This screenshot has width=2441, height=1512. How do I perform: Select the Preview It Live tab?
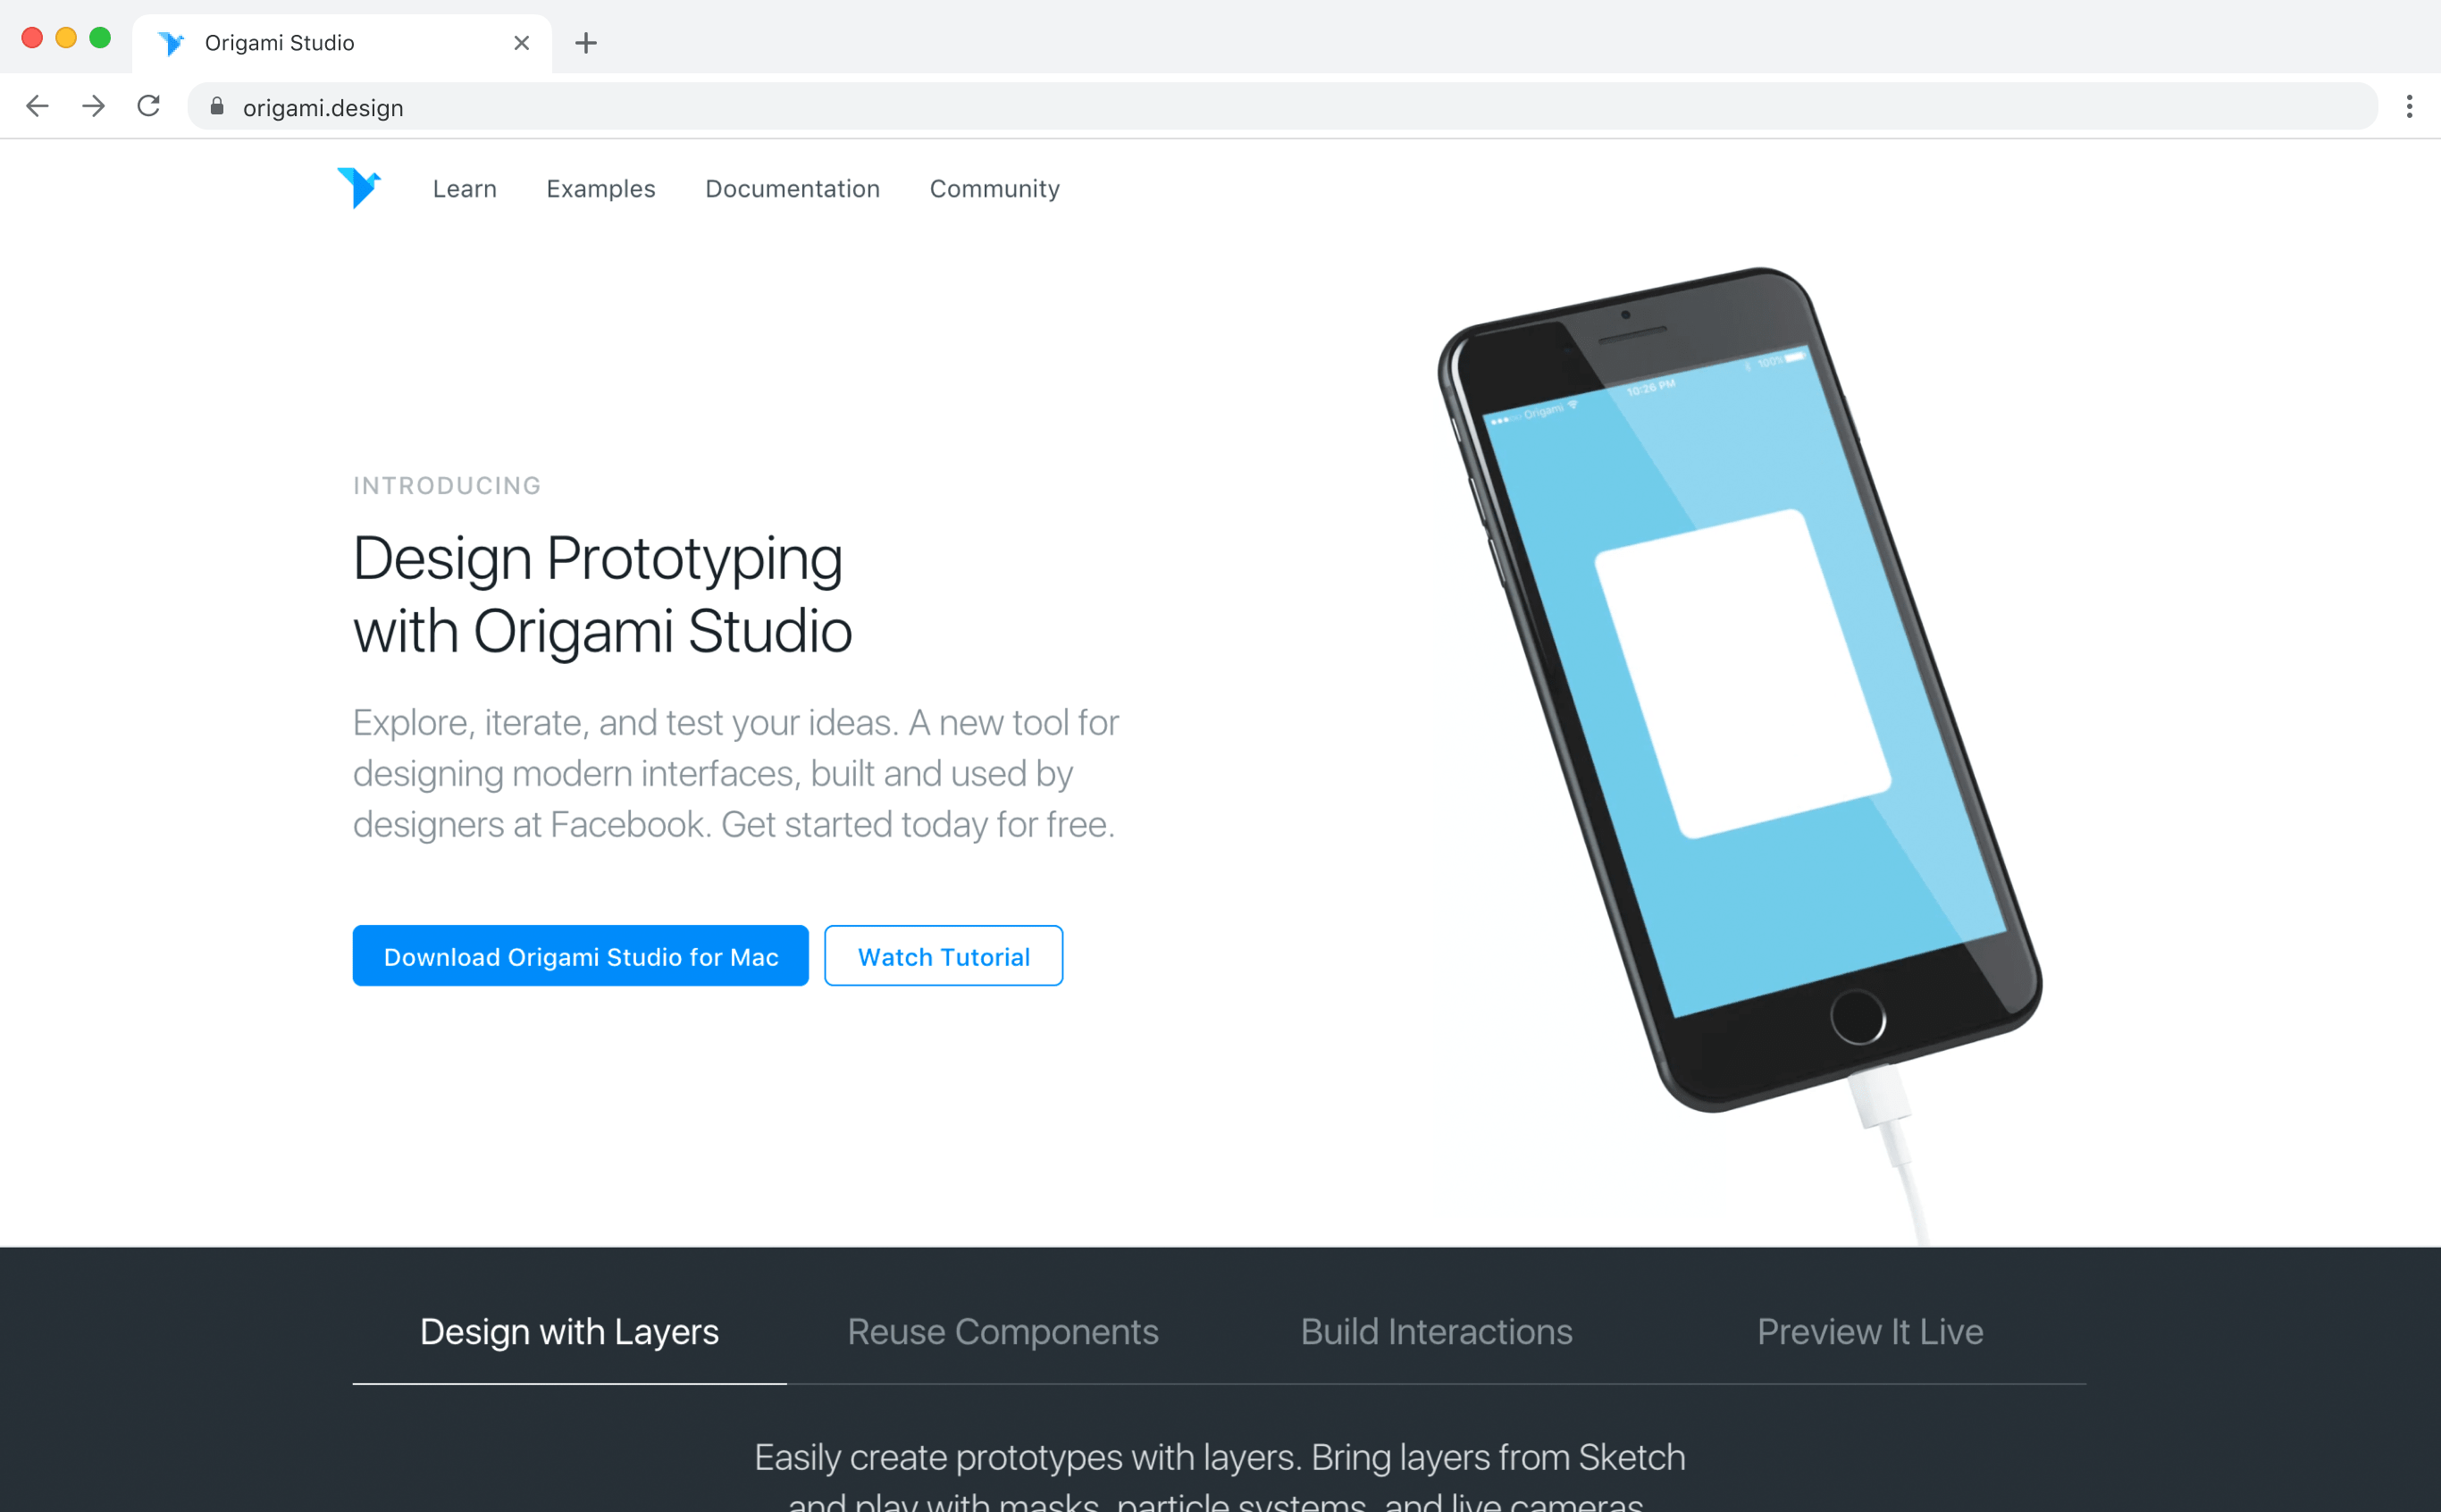(1869, 1331)
